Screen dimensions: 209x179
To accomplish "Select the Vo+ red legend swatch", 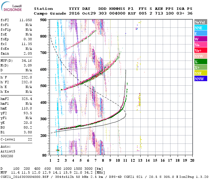I will tap(201, 50).
